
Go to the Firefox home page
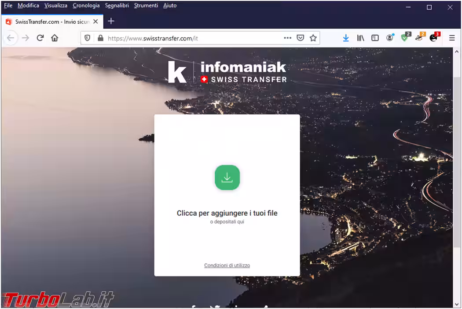tap(55, 38)
